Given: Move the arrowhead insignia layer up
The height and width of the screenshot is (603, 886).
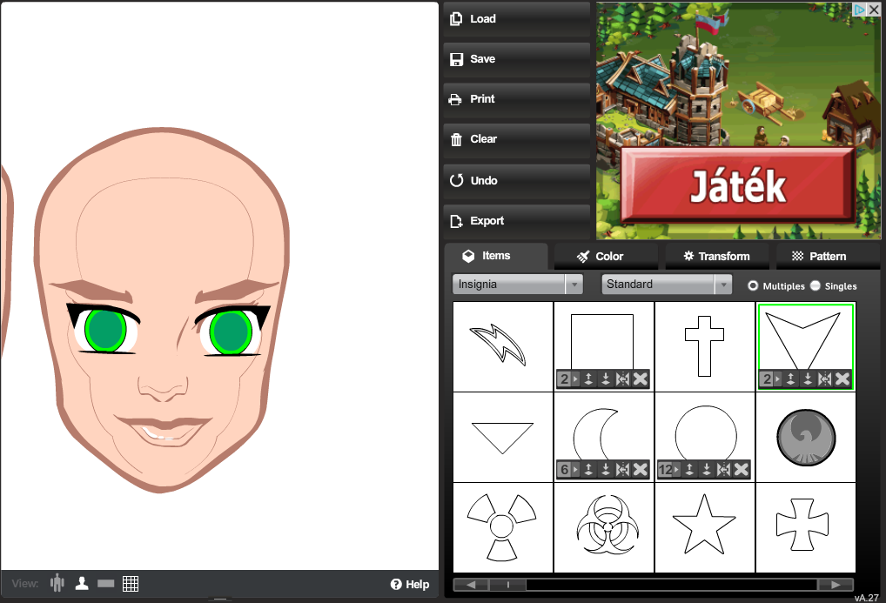Looking at the screenshot, I should click(x=790, y=379).
